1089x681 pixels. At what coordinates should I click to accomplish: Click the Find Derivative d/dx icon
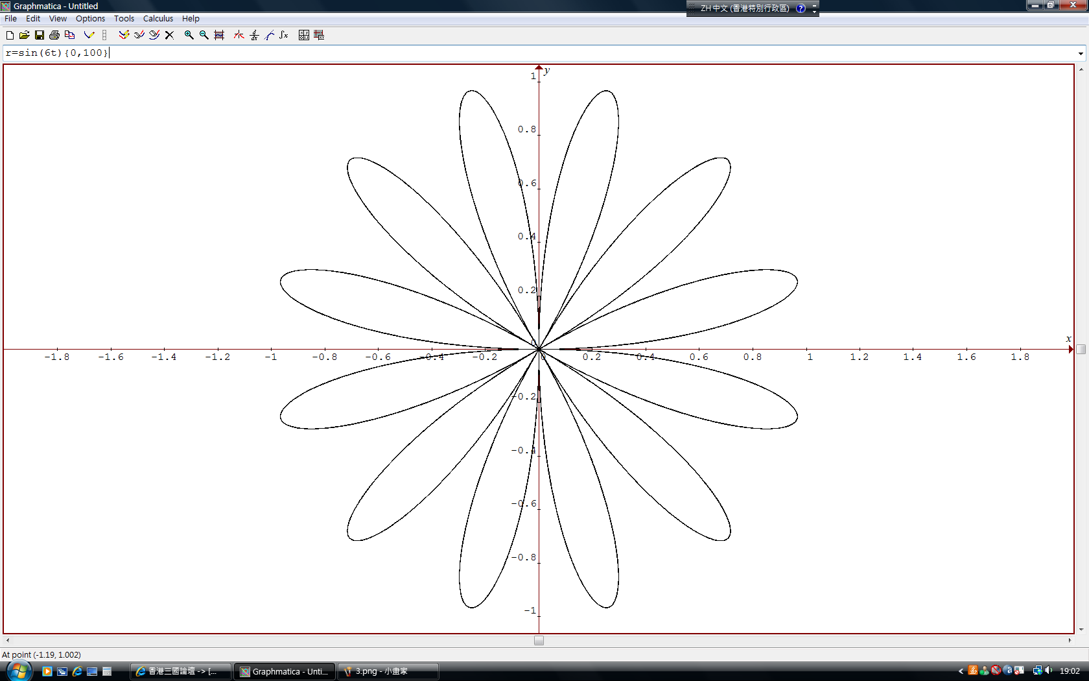point(254,35)
